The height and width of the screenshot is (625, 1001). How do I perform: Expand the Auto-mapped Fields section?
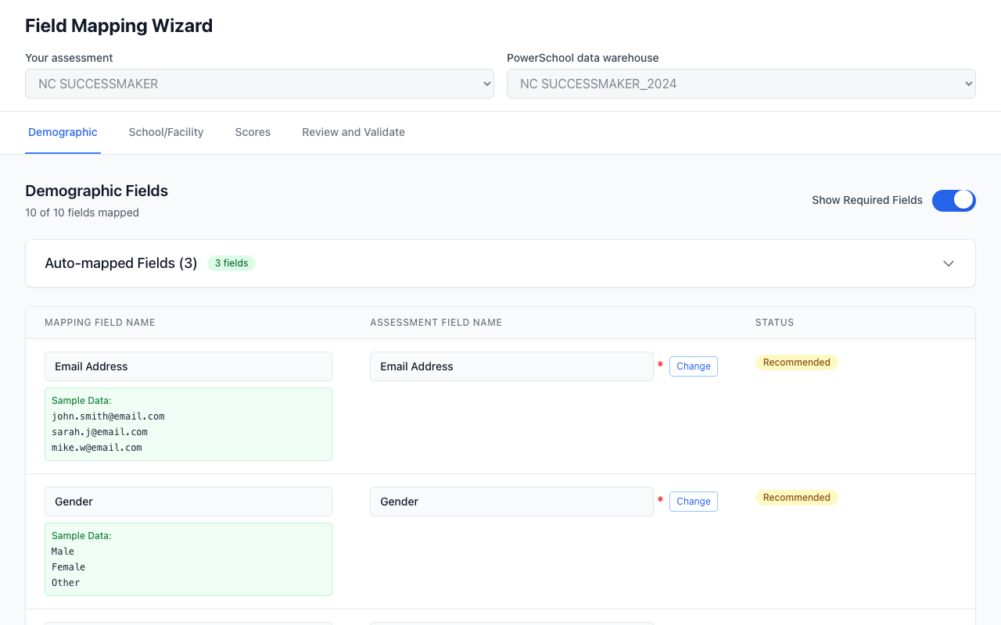coord(121,263)
